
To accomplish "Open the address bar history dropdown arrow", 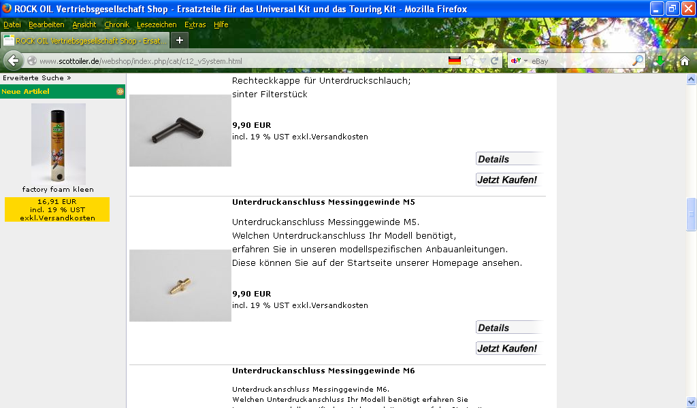I will tap(483, 61).
